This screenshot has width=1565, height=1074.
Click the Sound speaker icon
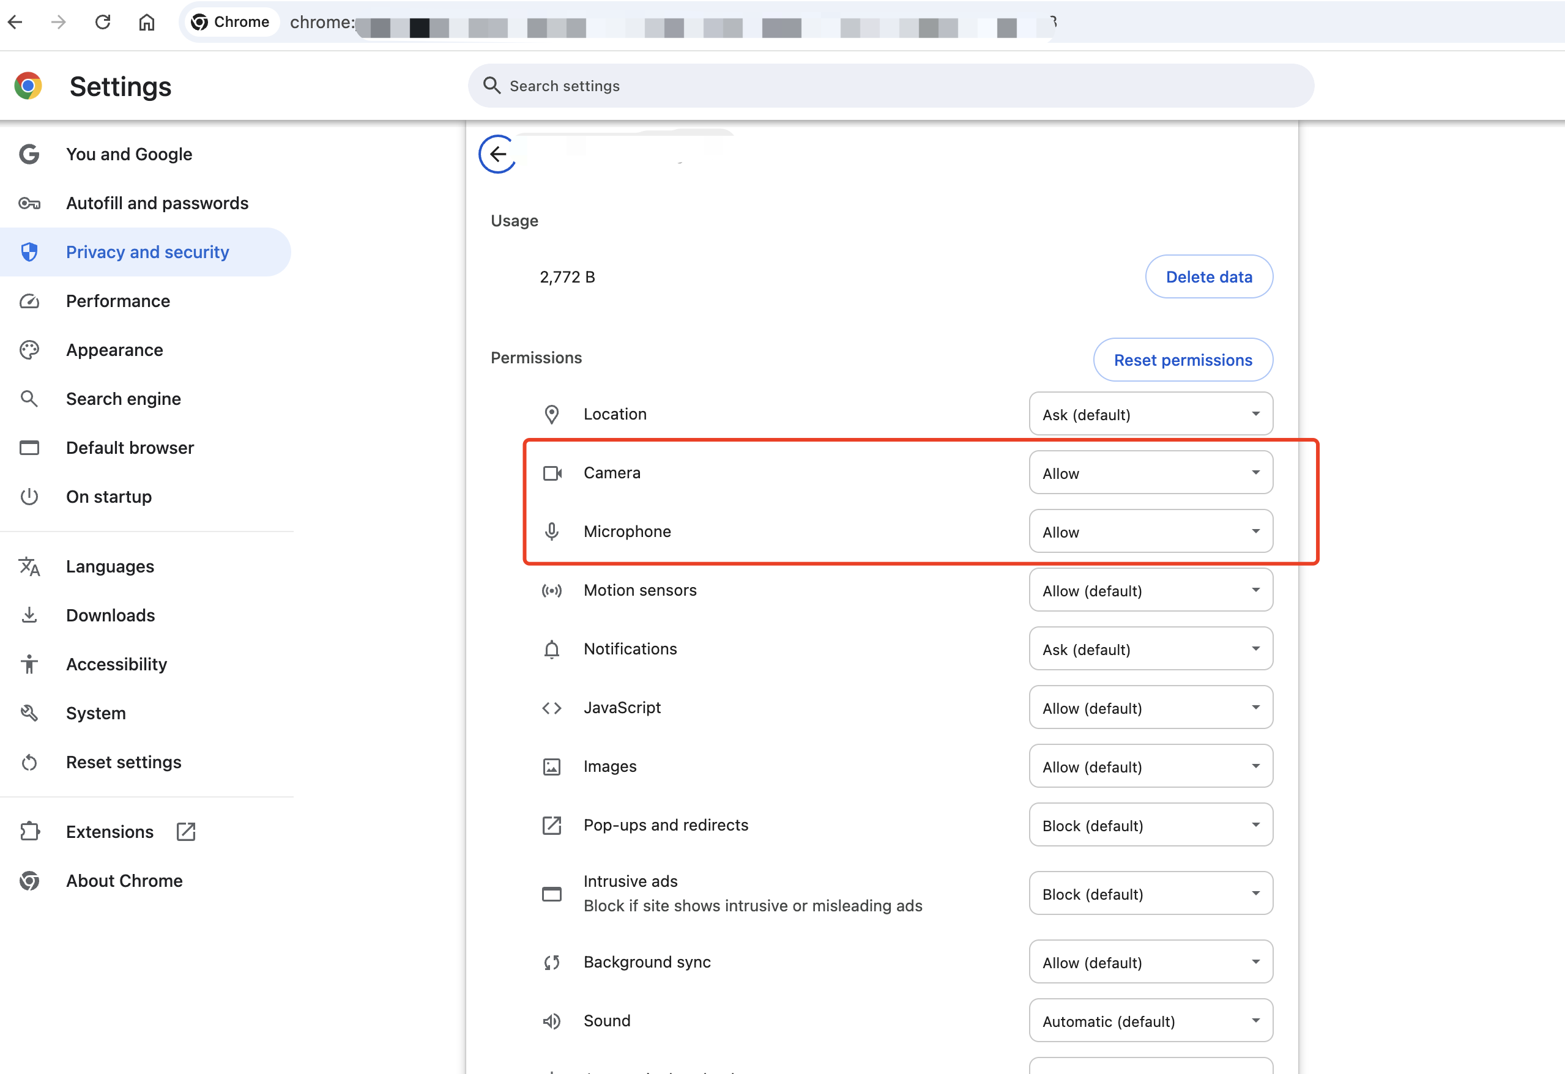[x=551, y=1021]
